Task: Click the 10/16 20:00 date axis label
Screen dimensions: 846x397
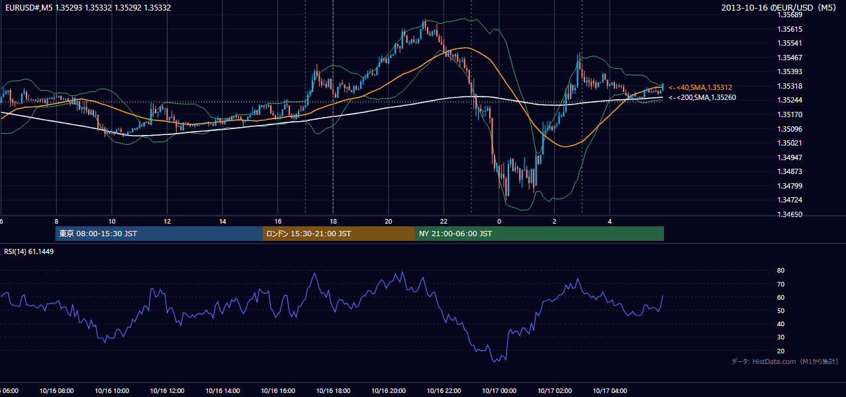Action: (389, 391)
